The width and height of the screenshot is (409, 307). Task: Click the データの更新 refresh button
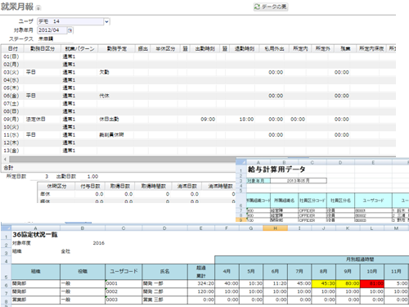pyautogui.click(x=271, y=7)
